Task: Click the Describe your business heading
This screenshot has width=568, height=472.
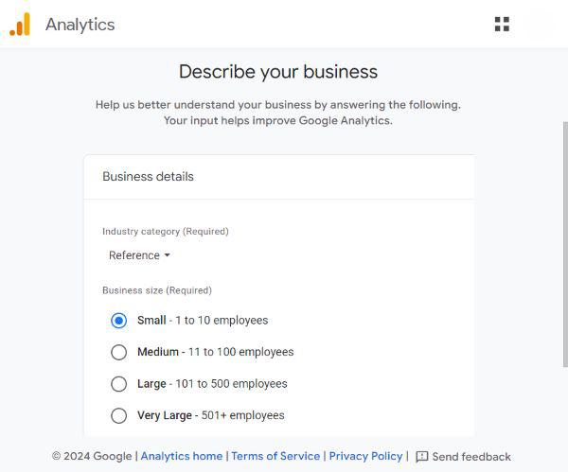Action: click(x=278, y=72)
